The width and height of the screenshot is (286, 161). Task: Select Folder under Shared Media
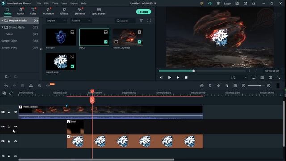(x=9, y=34)
